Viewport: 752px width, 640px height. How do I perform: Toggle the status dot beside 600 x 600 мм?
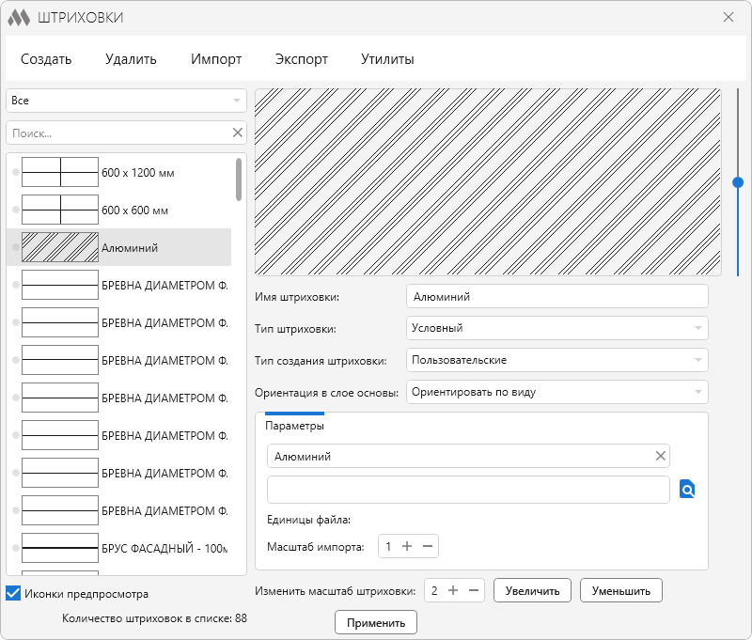tap(15, 211)
